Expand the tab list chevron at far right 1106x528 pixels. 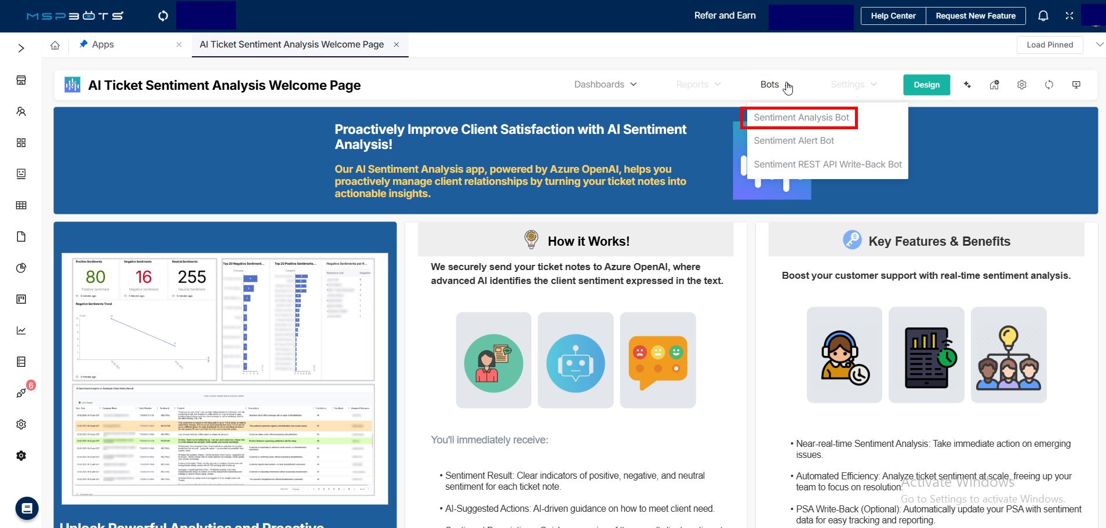pyautogui.click(x=1099, y=45)
